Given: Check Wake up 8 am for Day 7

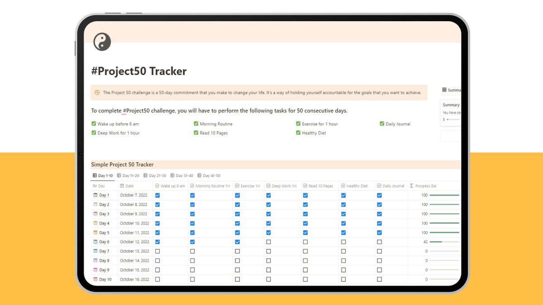Looking at the screenshot, I should coord(157,251).
